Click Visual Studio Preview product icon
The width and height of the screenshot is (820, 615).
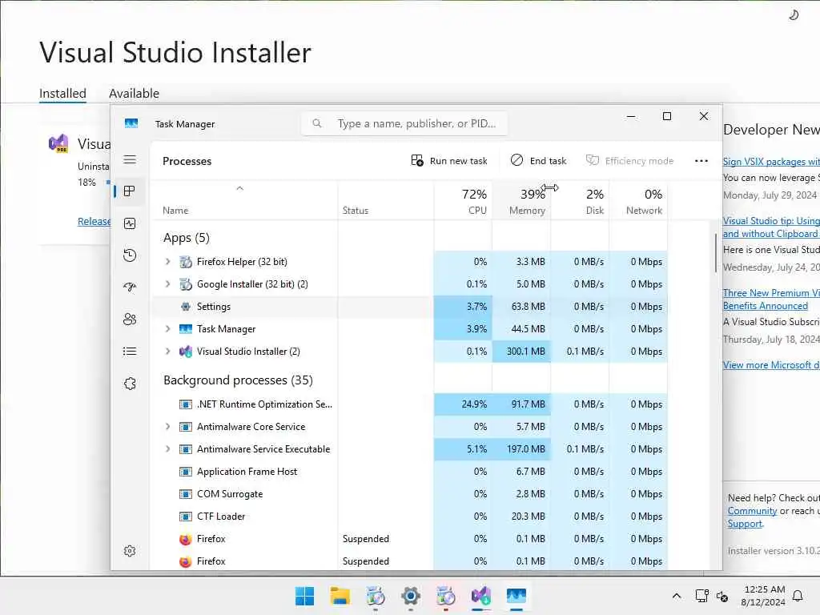[58, 143]
